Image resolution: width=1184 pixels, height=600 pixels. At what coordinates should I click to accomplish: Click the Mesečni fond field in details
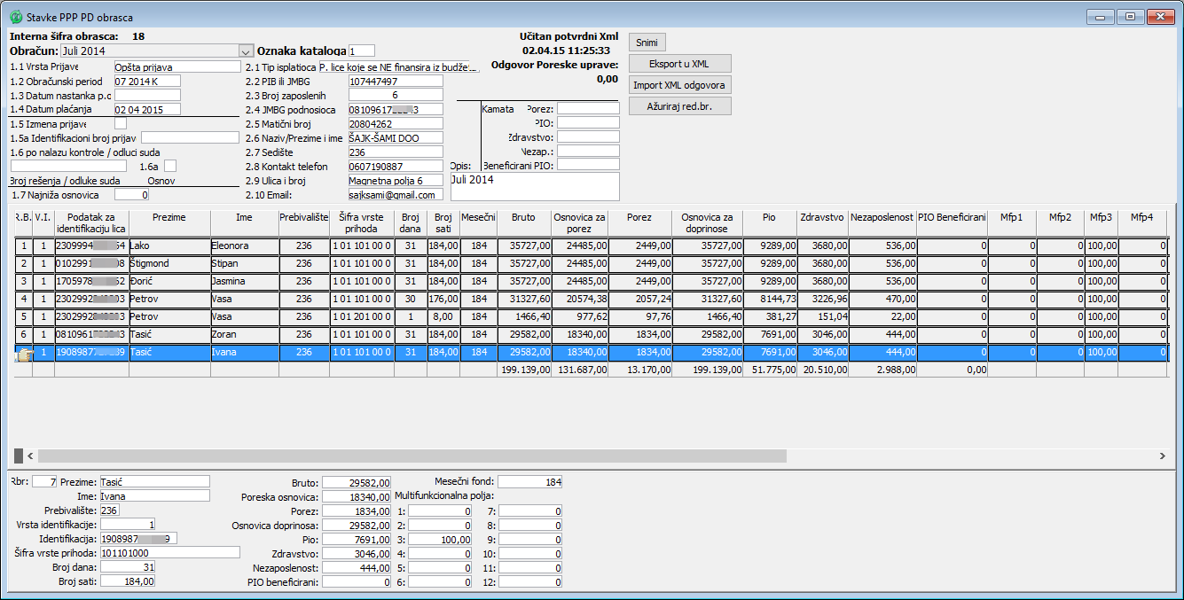click(x=529, y=482)
